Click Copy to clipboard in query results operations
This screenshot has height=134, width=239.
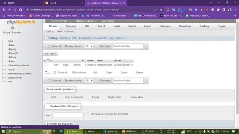pos(74,97)
